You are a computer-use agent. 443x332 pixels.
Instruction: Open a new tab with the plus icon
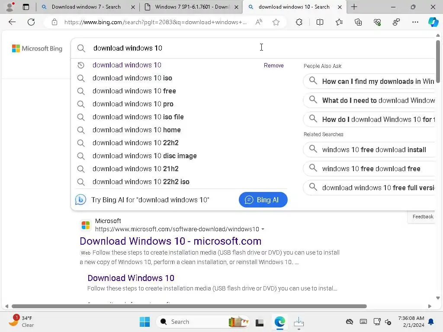pos(354,7)
